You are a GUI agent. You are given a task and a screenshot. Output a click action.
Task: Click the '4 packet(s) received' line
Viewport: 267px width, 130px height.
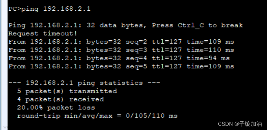[x=61, y=99]
